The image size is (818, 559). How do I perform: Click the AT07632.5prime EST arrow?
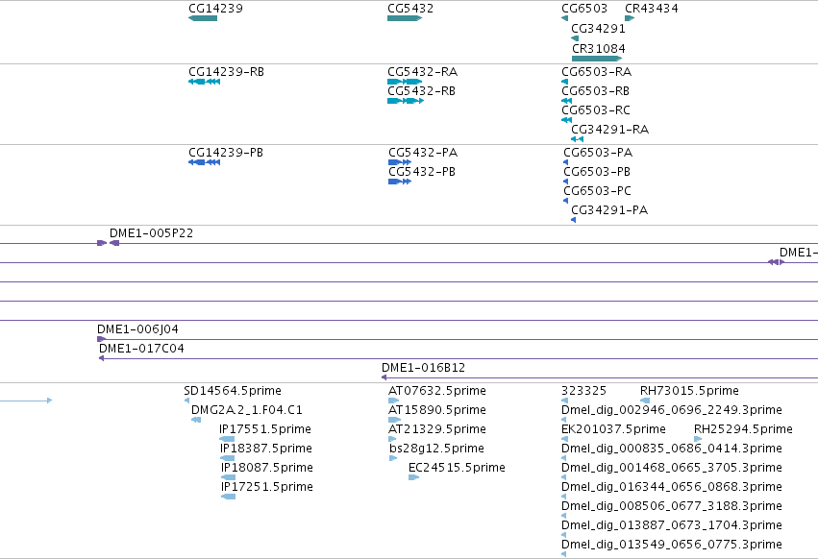pyautogui.click(x=394, y=401)
